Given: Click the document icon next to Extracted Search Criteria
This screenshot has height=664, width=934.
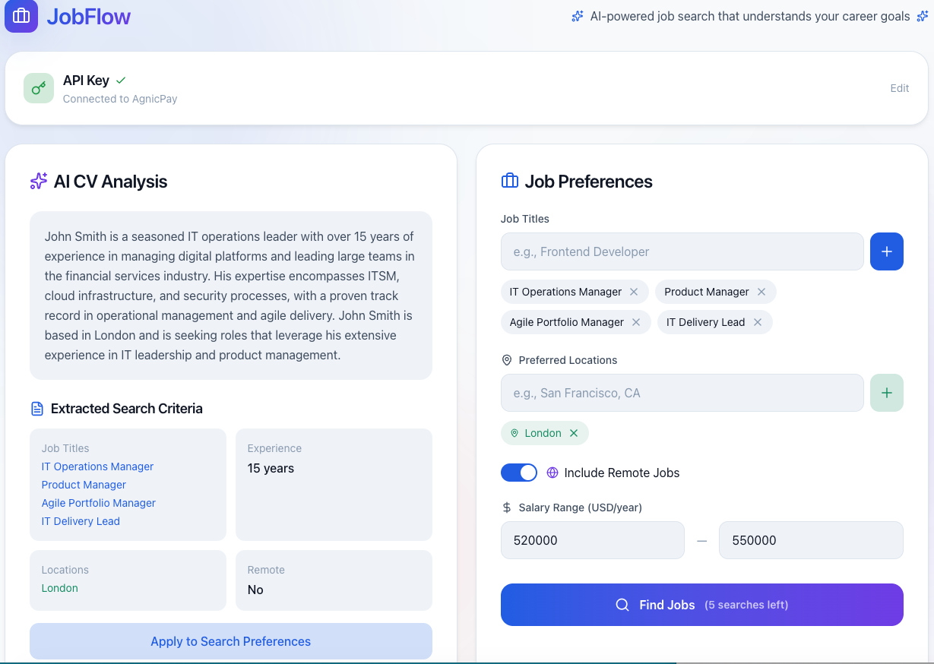Looking at the screenshot, I should pyautogui.click(x=37, y=408).
